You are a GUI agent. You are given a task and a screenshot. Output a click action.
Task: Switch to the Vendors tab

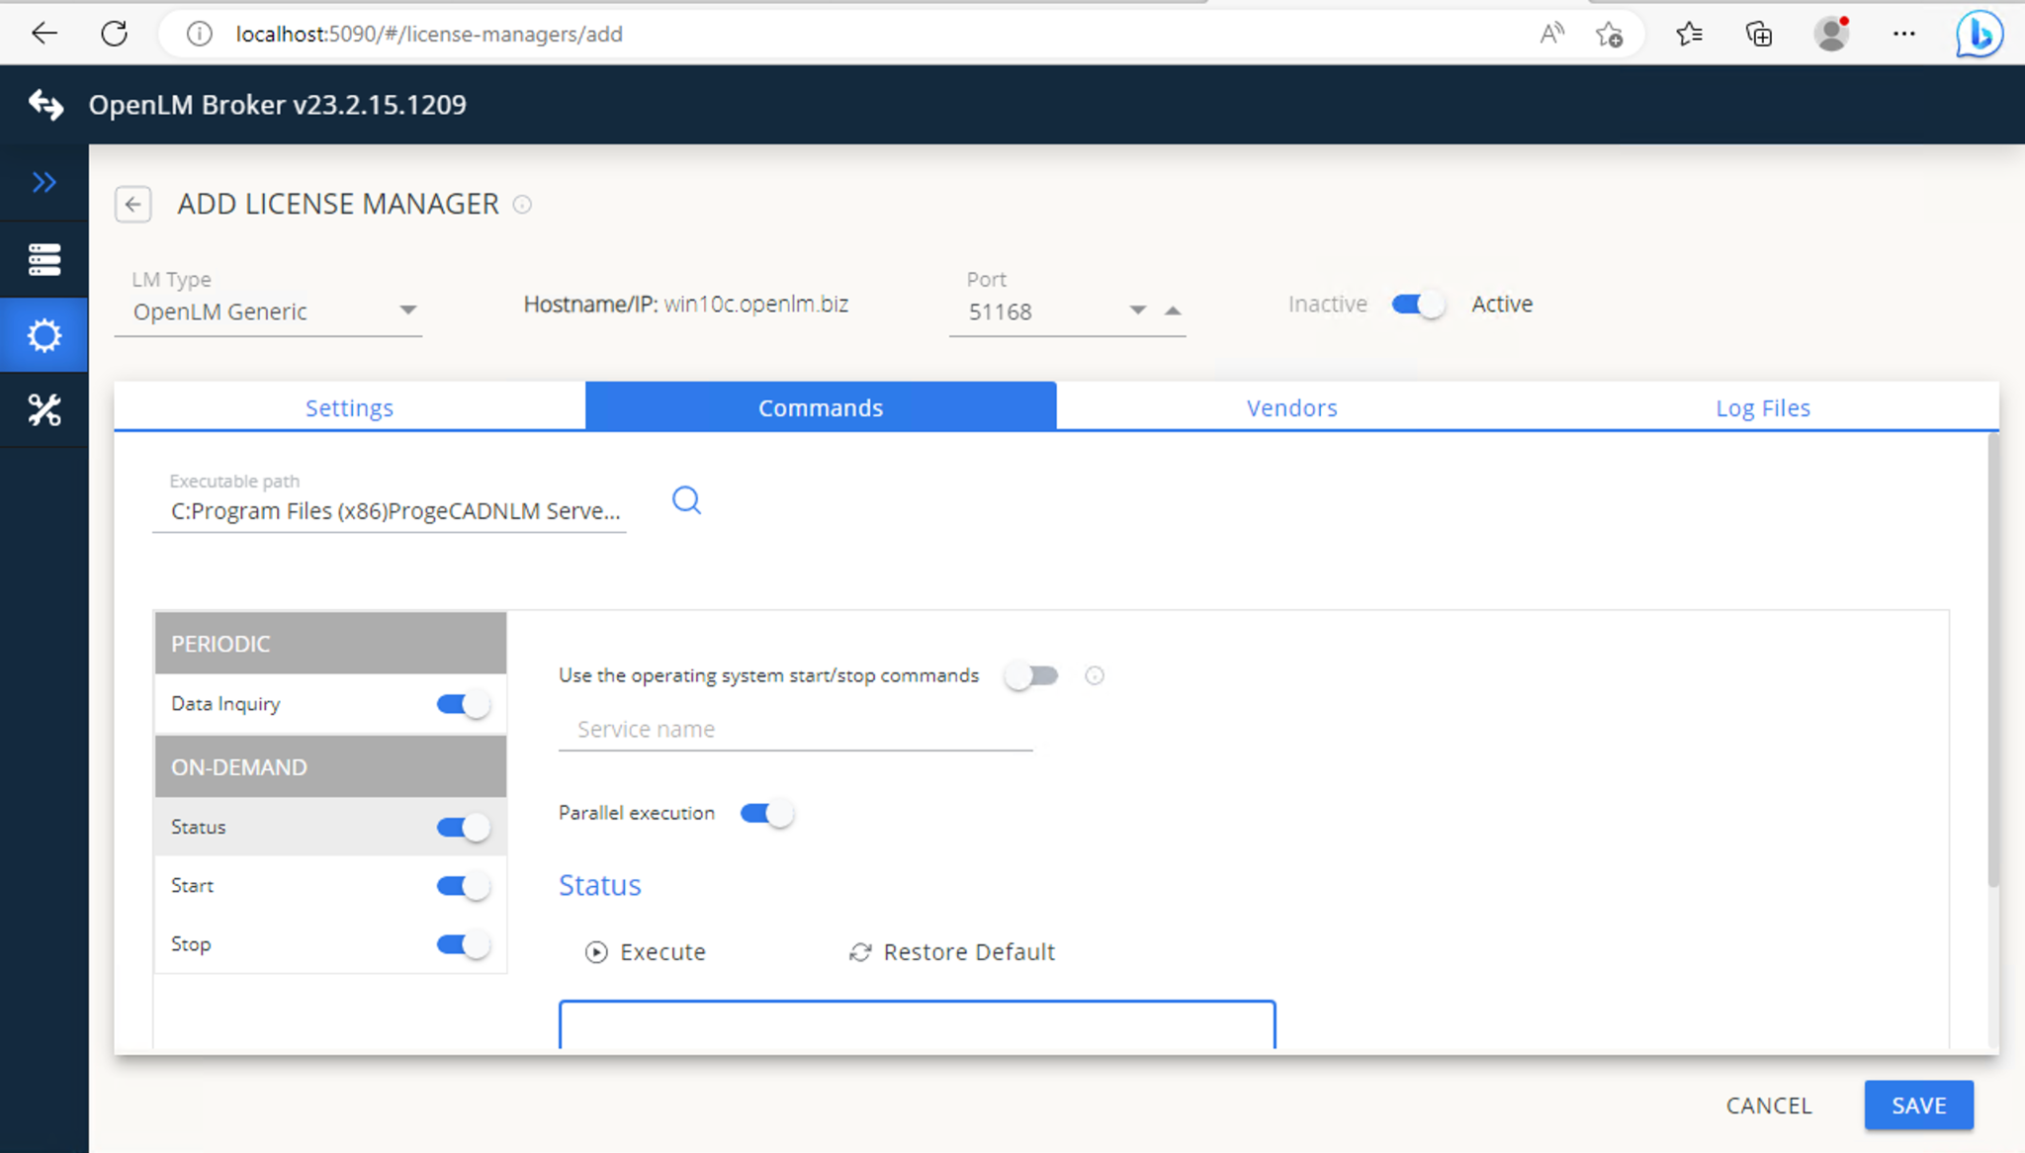tap(1291, 407)
